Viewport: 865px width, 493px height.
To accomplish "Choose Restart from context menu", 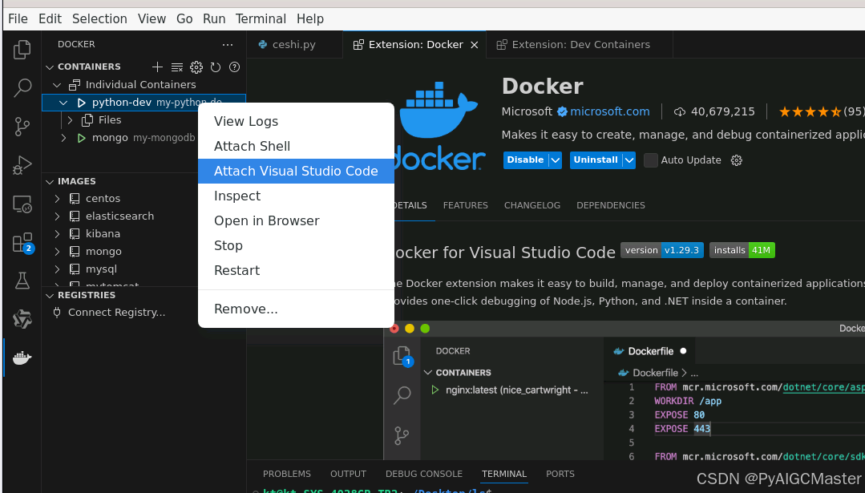I will (x=296, y=270).
